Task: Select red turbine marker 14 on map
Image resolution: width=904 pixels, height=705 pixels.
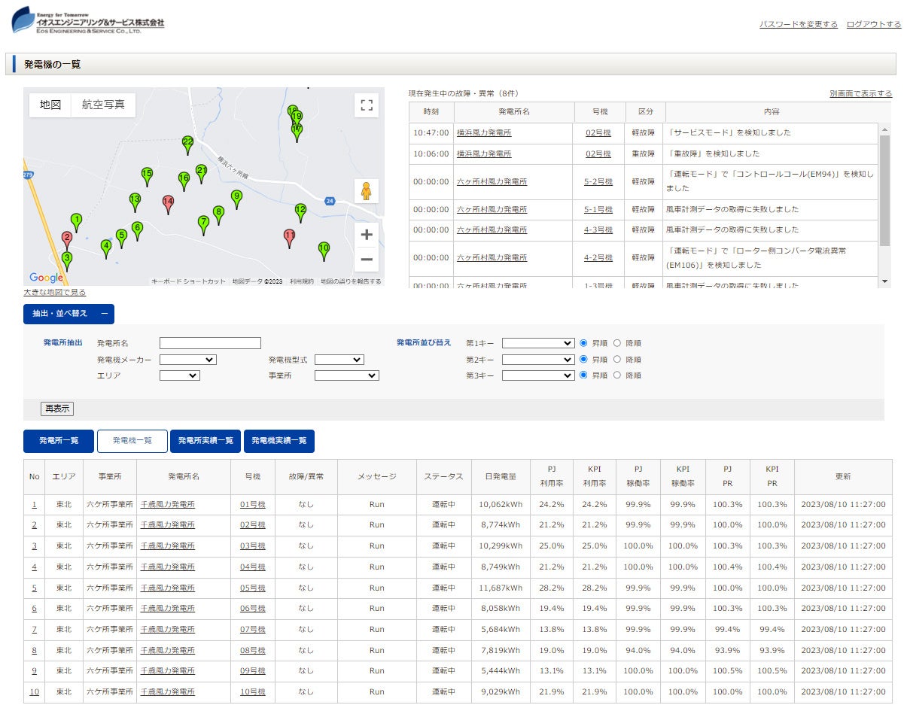Action: coord(168,202)
